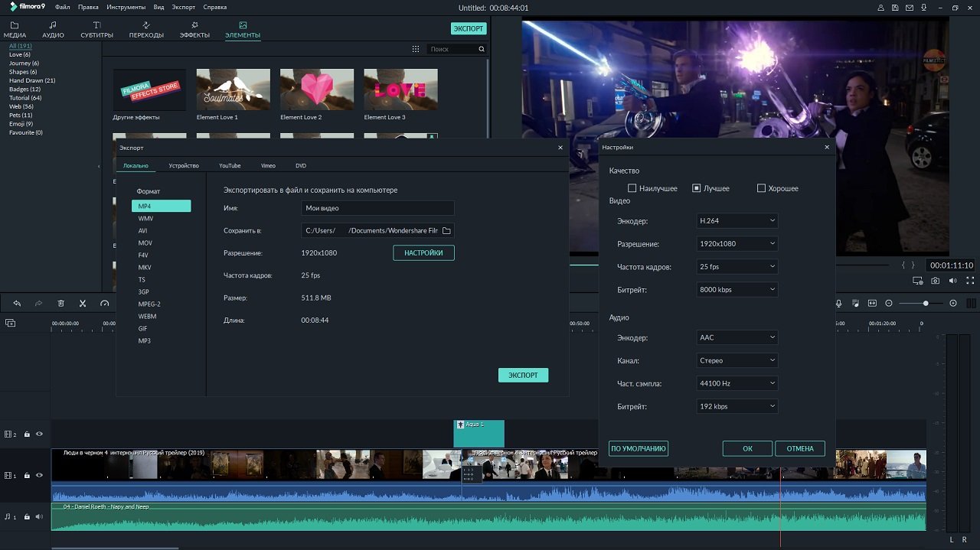The width and height of the screenshot is (980, 550).
Task: Click the trash delete icon above timeline
Action: (x=60, y=304)
